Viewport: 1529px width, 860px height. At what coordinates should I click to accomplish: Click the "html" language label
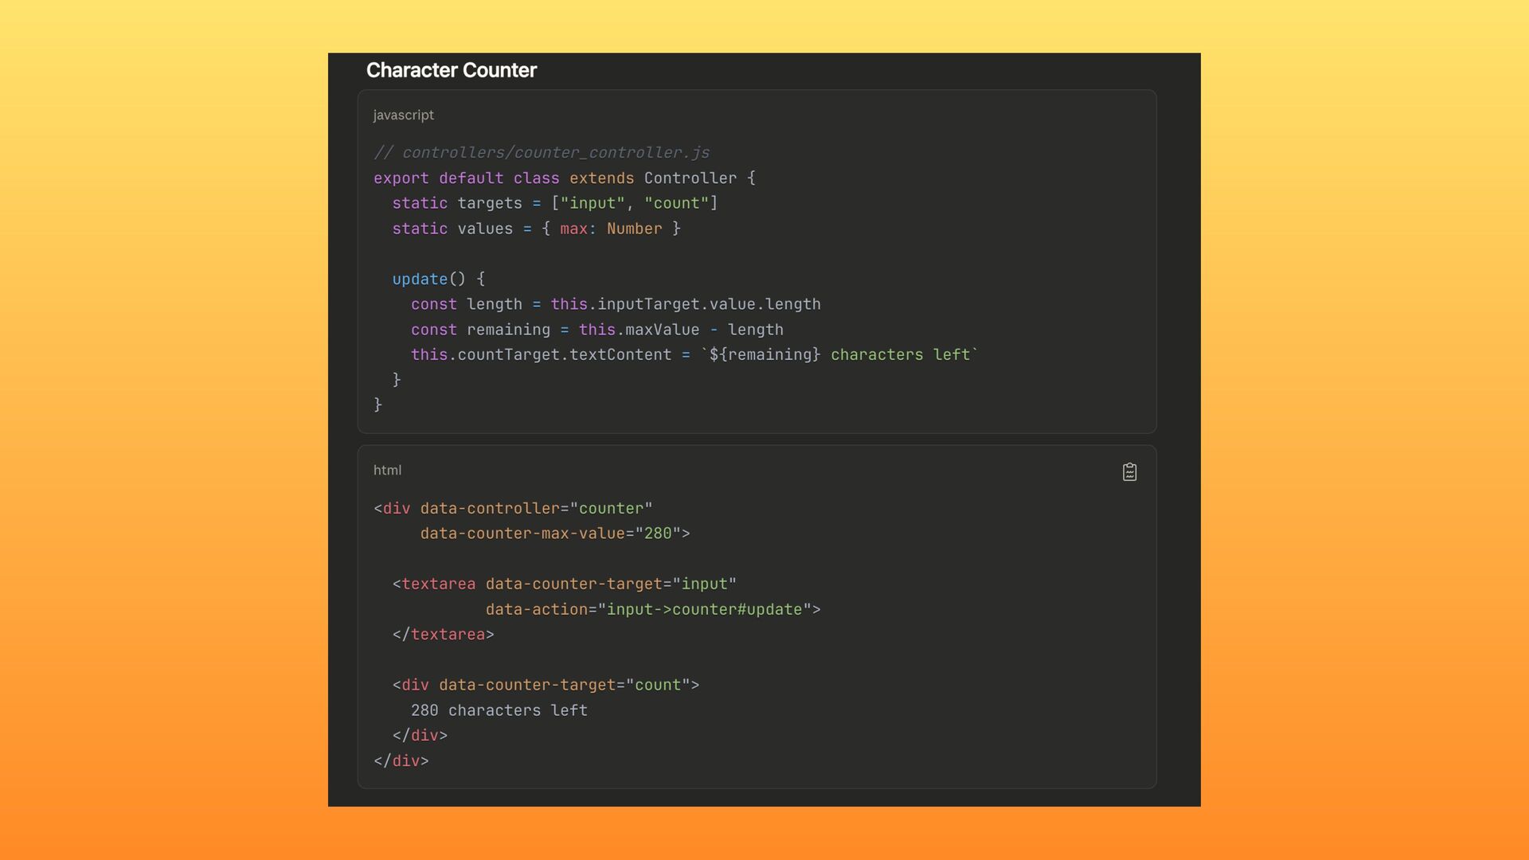click(387, 471)
